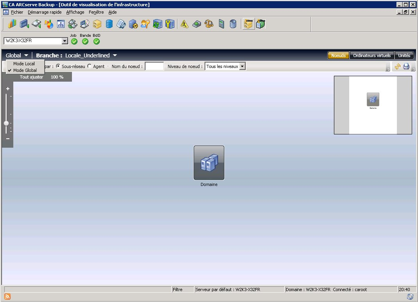Click the print icon in the filter bar
Viewport: 418px width, 302px height.
[406, 67]
